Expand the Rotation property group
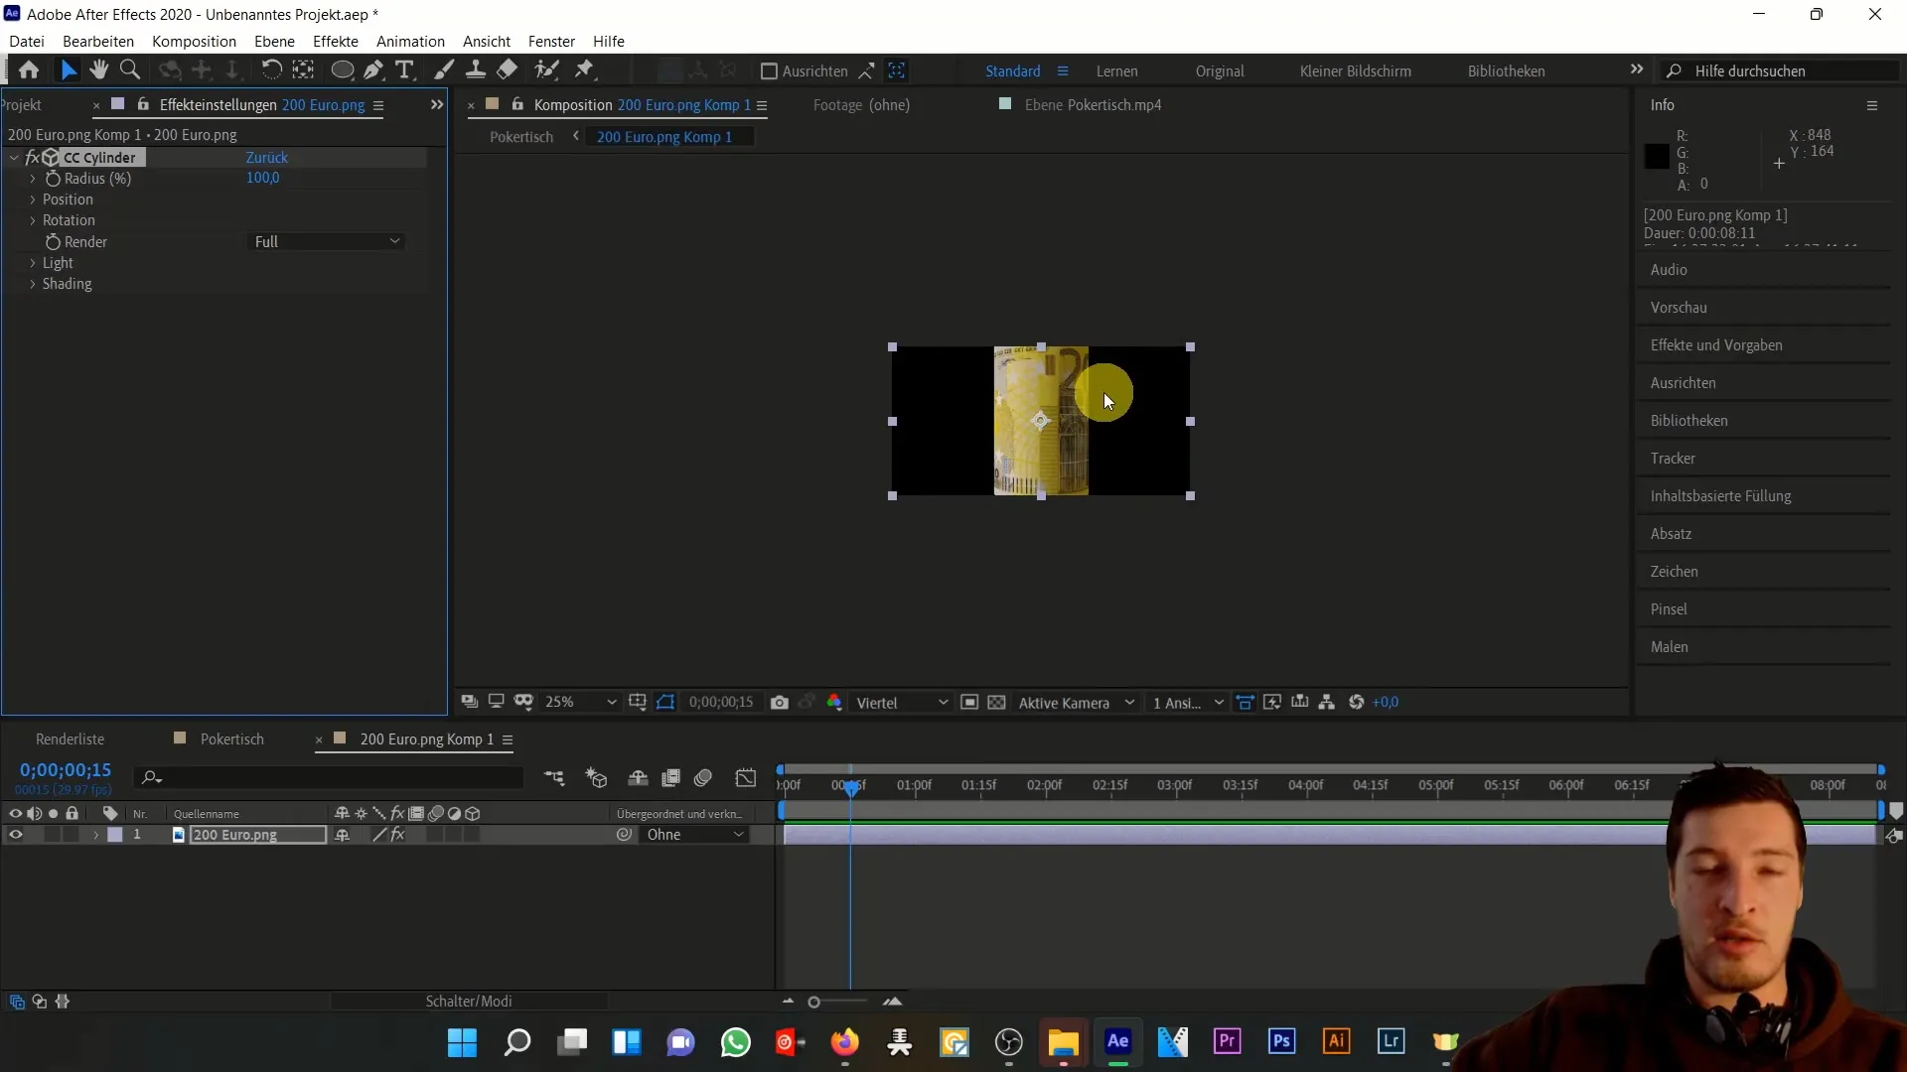This screenshot has height=1072, width=1907. click(32, 218)
